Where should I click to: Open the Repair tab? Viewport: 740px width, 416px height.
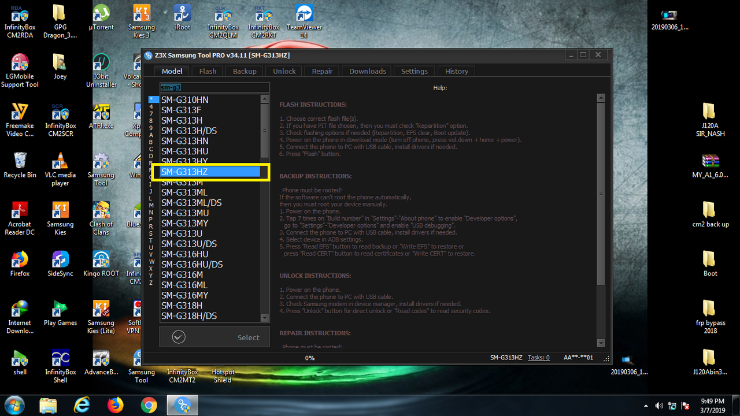[x=322, y=71]
